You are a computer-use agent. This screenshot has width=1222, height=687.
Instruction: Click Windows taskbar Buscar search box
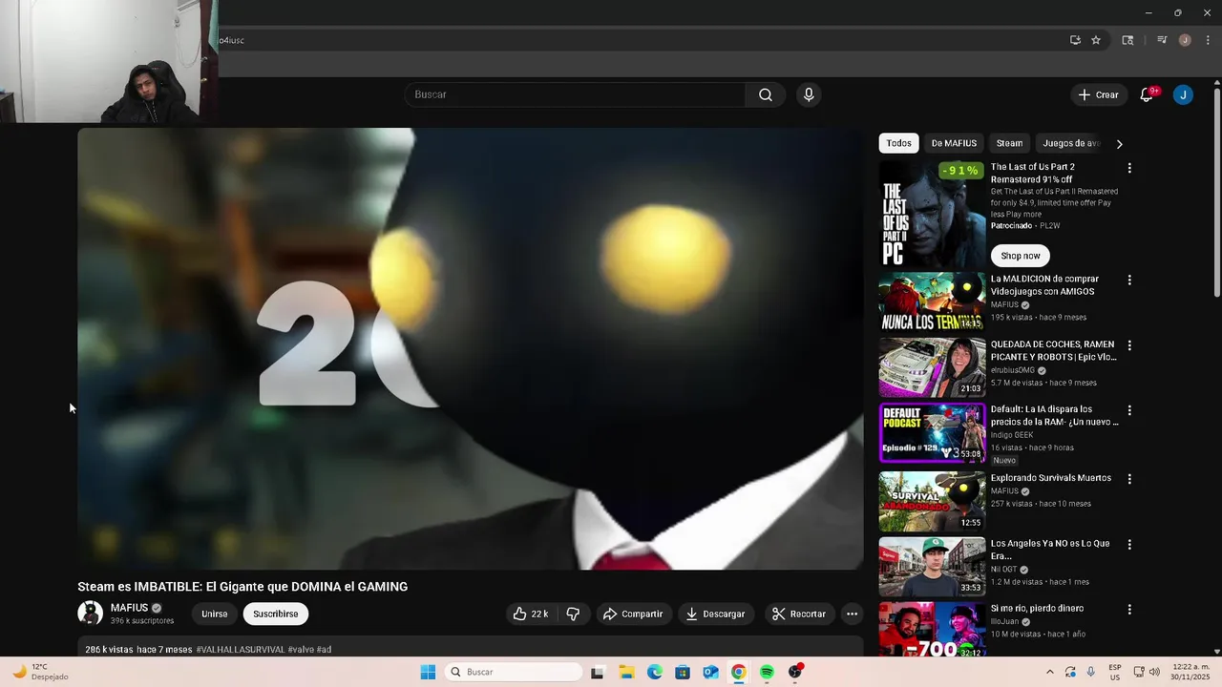point(515,672)
